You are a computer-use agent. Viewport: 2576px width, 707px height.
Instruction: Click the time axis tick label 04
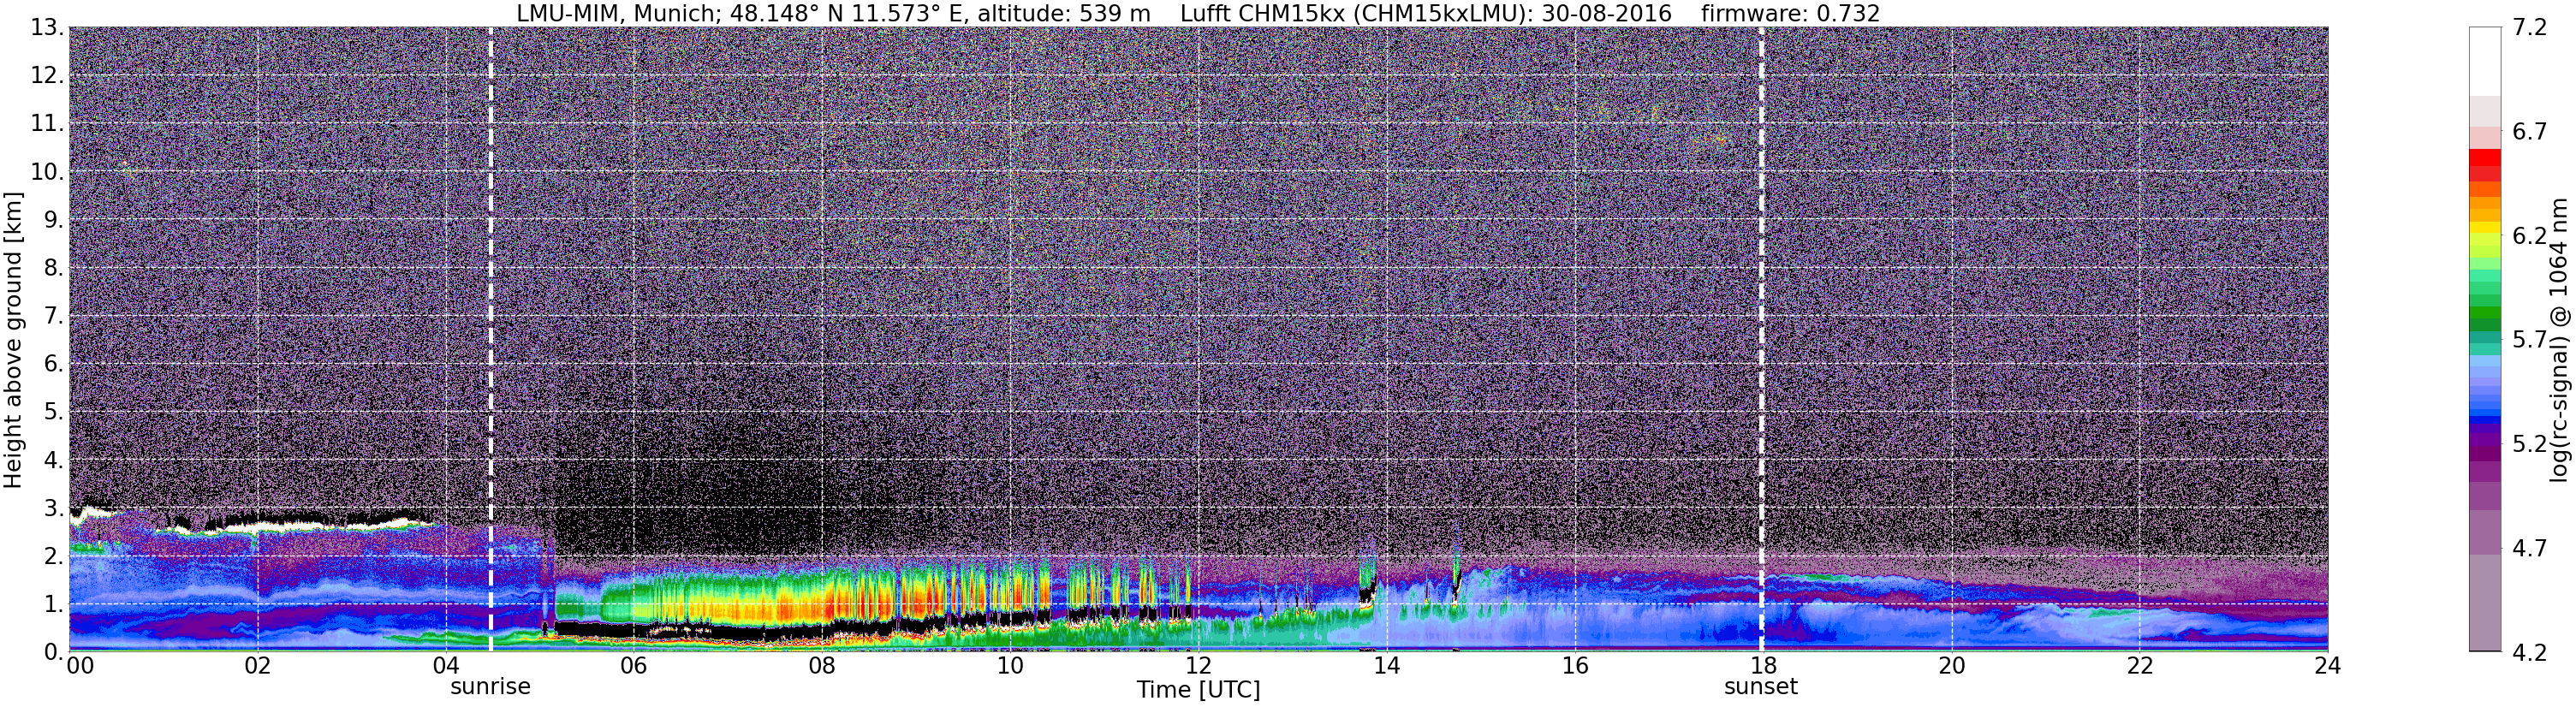[446, 666]
